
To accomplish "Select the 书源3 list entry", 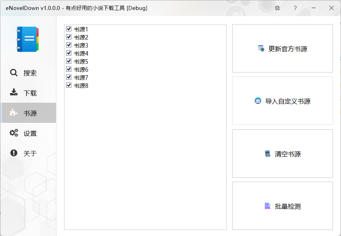I will click(81, 45).
